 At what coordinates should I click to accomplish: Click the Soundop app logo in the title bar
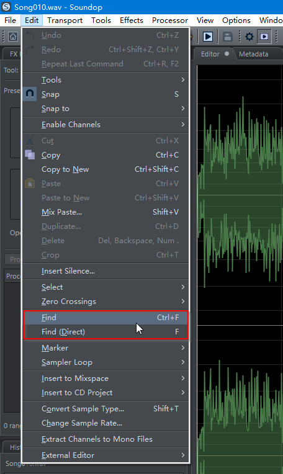point(6,7)
